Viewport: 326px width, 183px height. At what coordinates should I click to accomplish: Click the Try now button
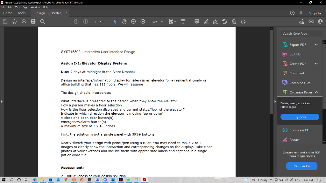300,117
